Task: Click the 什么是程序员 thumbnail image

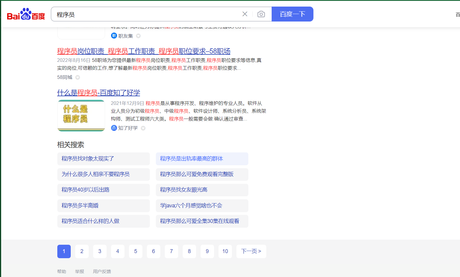Action: coord(81,116)
